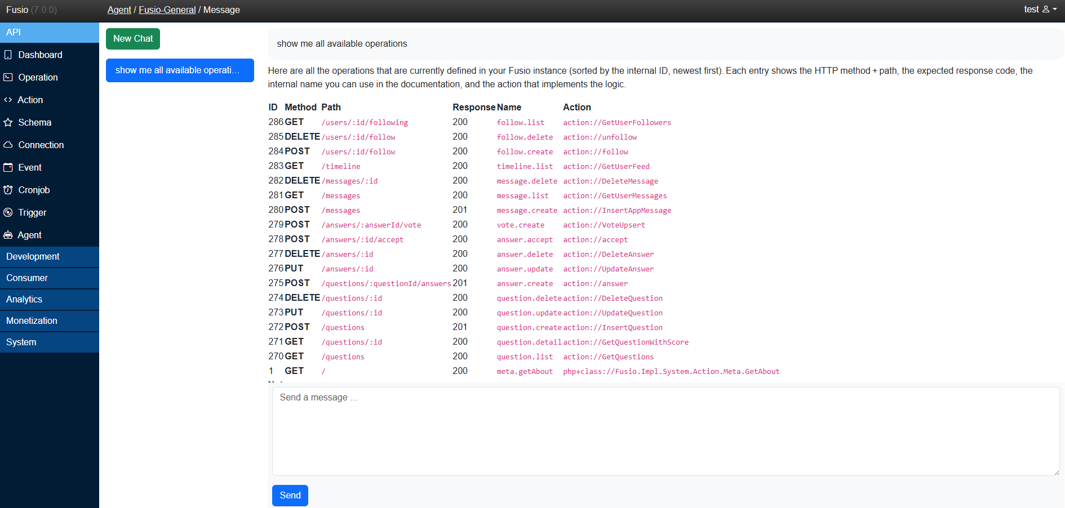This screenshot has height=508, width=1065.
Task: Click the Event calendar icon
Action: tap(8, 167)
